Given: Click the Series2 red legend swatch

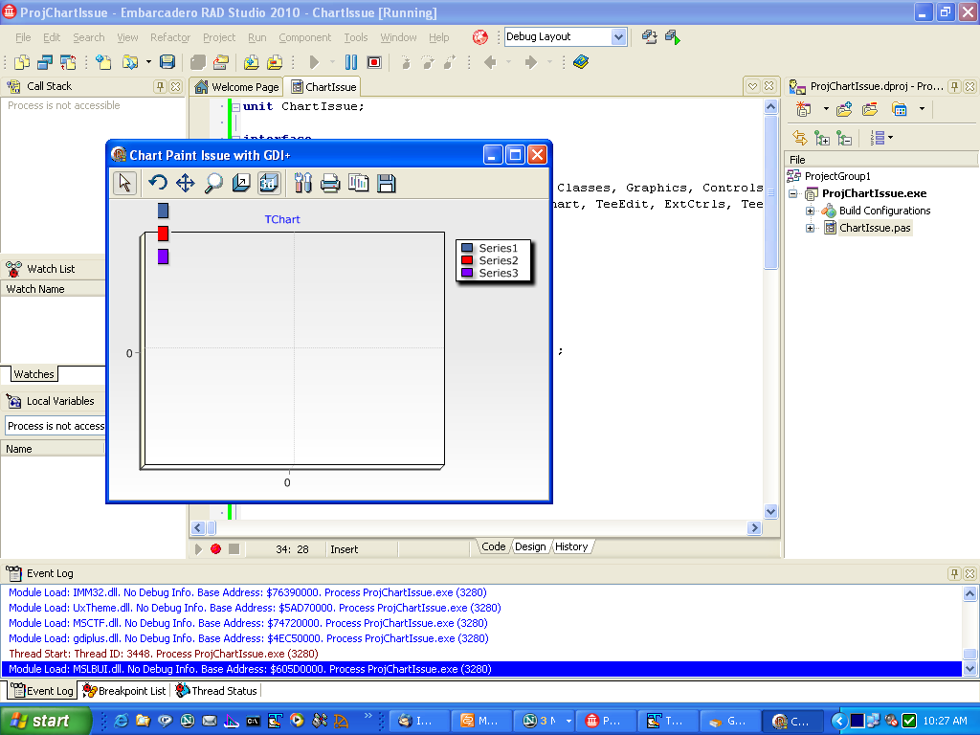Looking at the screenshot, I should coord(467,260).
